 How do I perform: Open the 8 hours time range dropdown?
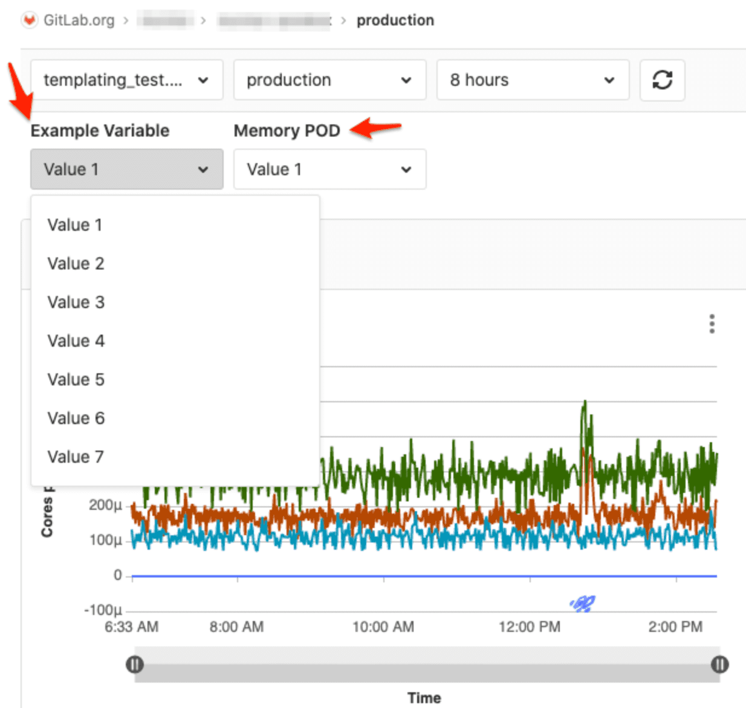tap(533, 80)
